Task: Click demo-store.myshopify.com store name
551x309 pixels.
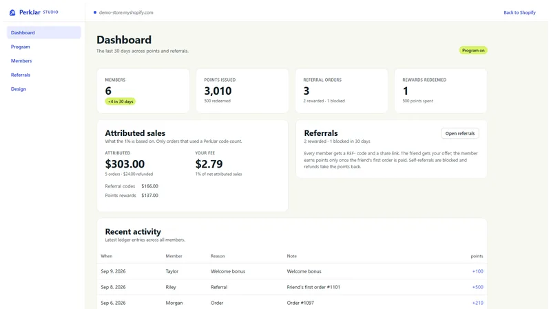Action: (x=126, y=12)
